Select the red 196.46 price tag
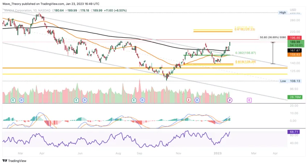This screenshot has height=165, width=308. [x=295, y=38]
